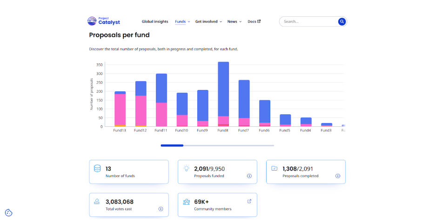
Task: Click the Fund5 blue bar segment
Action: click(285, 119)
